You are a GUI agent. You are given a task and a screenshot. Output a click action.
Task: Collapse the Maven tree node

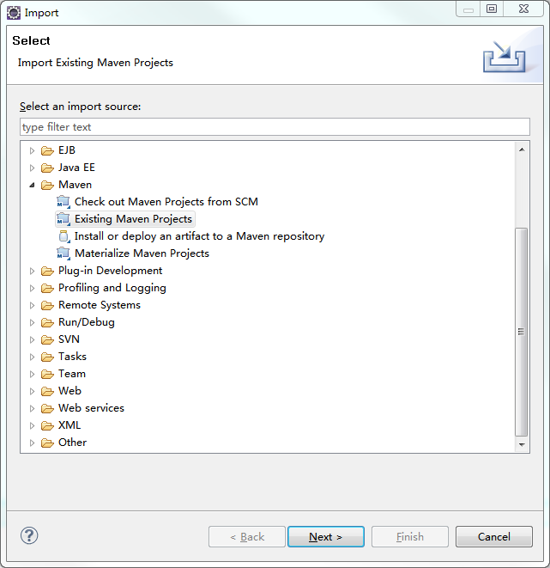33,185
